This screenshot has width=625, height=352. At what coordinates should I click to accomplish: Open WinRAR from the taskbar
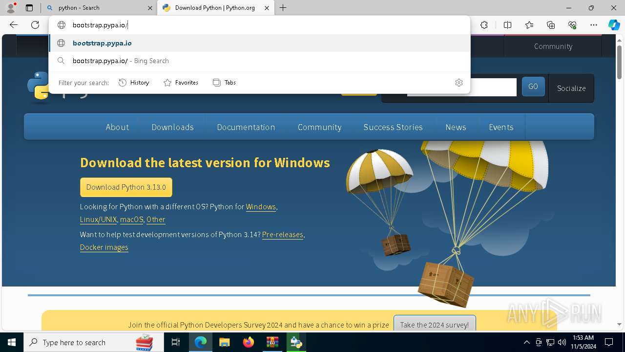(272, 342)
